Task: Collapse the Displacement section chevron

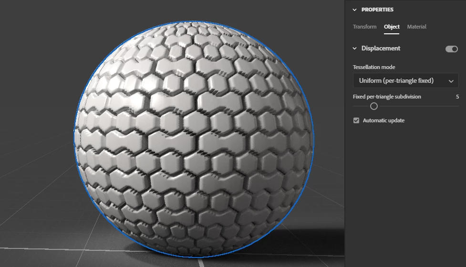Action: (354, 49)
